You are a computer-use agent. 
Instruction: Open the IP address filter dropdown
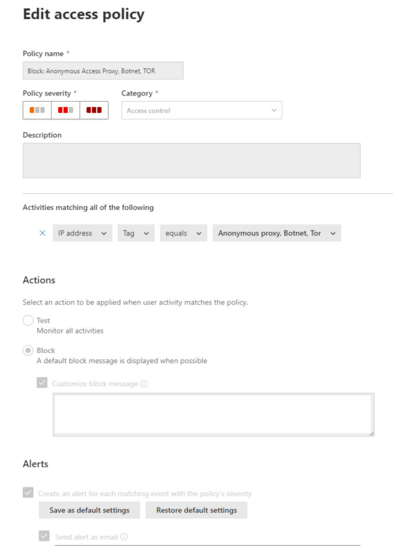click(x=82, y=233)
